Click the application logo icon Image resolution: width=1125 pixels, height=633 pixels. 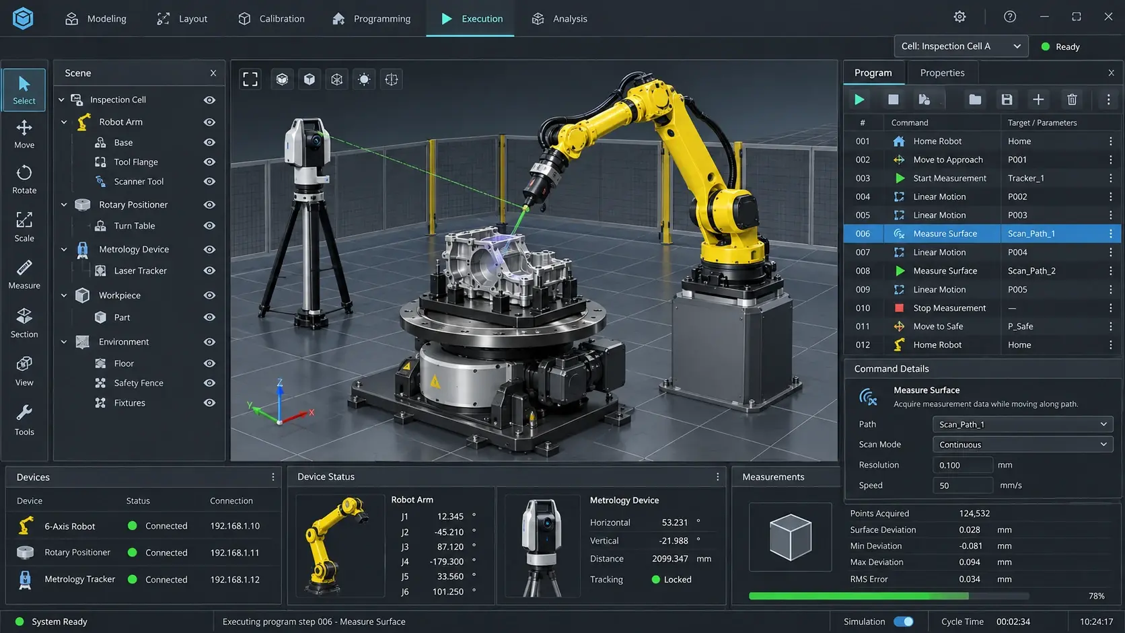(23, 18)
